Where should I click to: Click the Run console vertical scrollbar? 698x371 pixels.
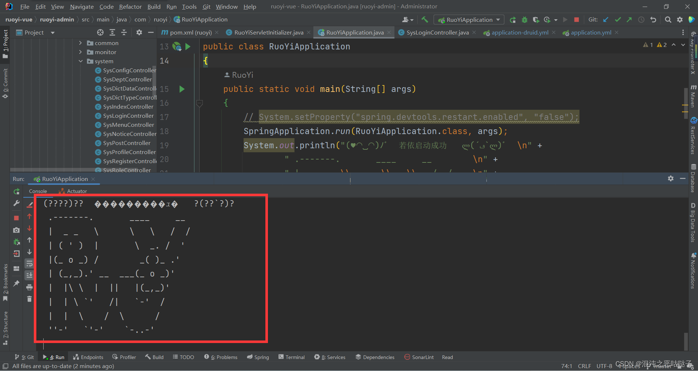click(686, 341)
